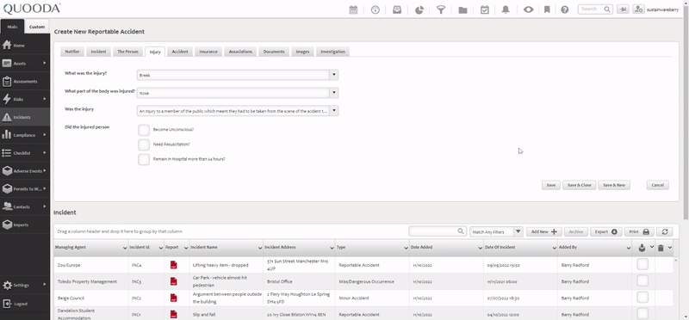The height and width of the screenshot is (320, 689).
Task: Click the Print button
Action: pyautogui.click(x=639, y=231)
